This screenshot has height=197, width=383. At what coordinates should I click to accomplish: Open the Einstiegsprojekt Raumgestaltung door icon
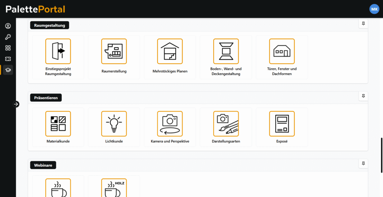pos(58,51)
